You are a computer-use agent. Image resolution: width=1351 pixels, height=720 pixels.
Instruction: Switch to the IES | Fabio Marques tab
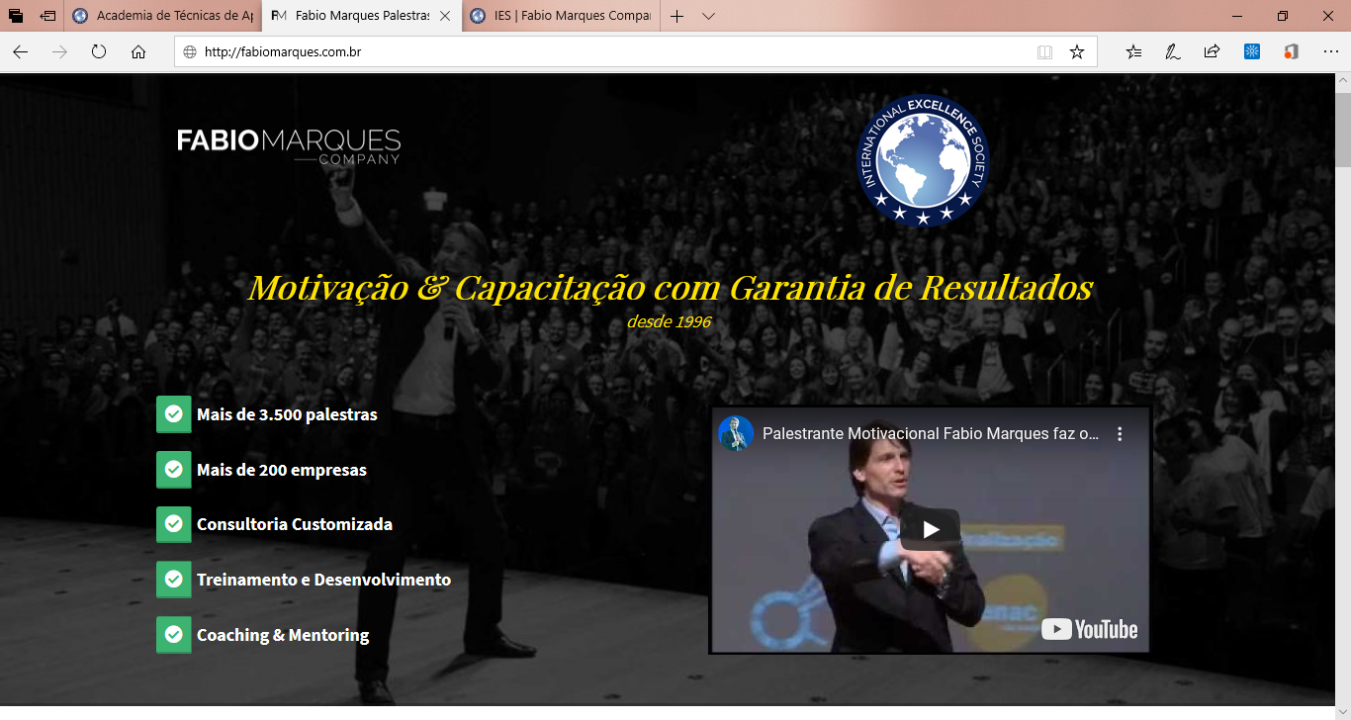coord(561,17)
